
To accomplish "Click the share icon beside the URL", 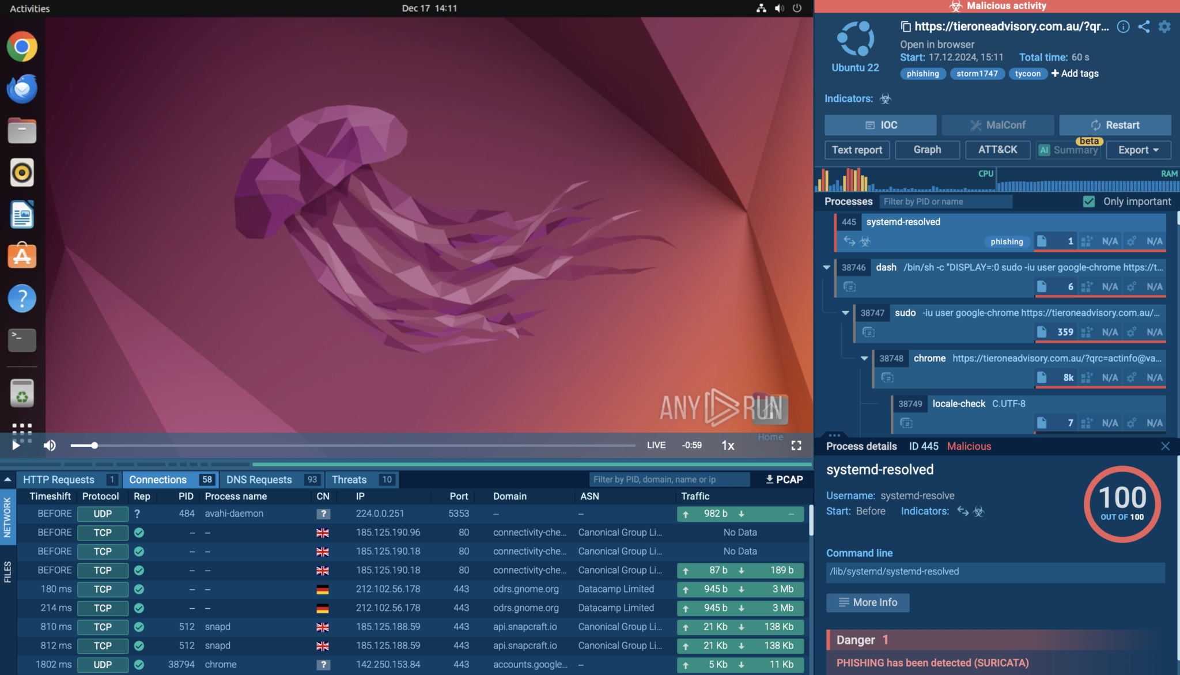I will [x=1144, y=26].
